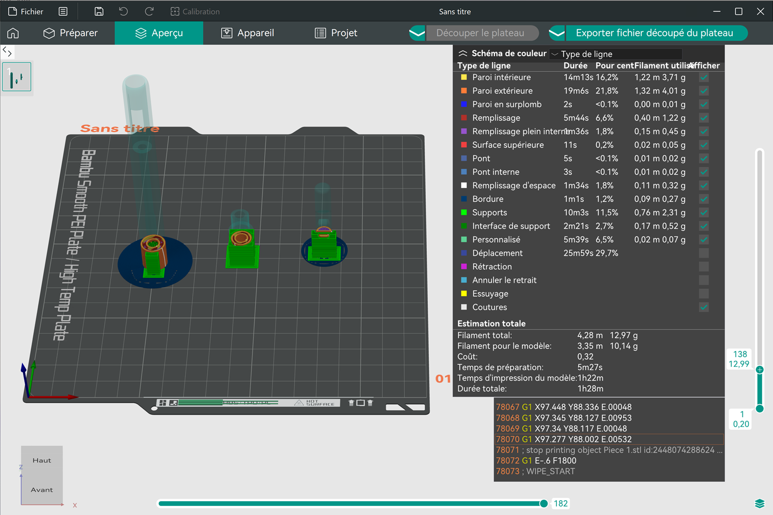
Task: Click Exporter fichier découpé du plateau
Action: tap(654, 33)
